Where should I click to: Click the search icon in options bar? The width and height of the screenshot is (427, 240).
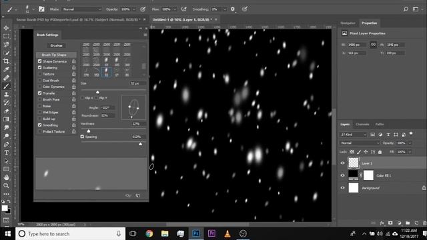pos(406,9)
